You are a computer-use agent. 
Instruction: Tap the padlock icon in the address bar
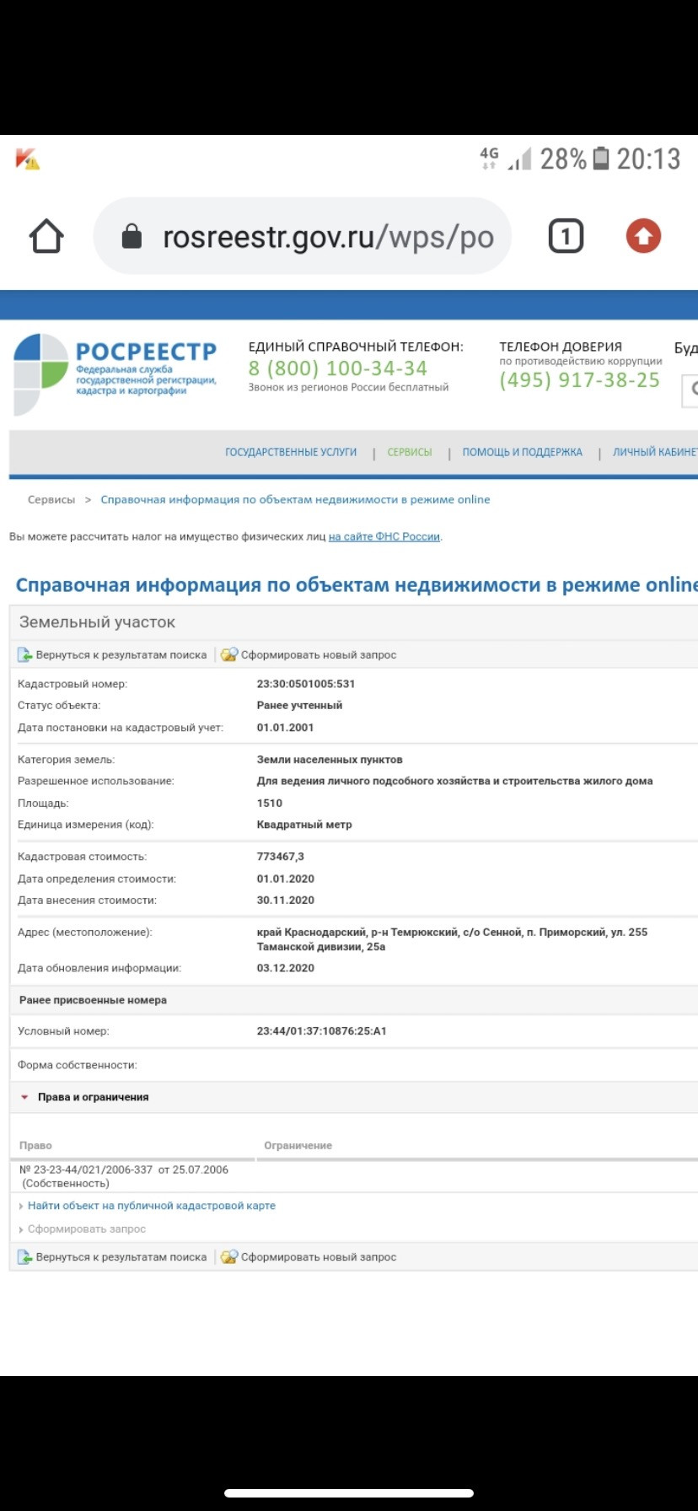click(x=132, y=237)
